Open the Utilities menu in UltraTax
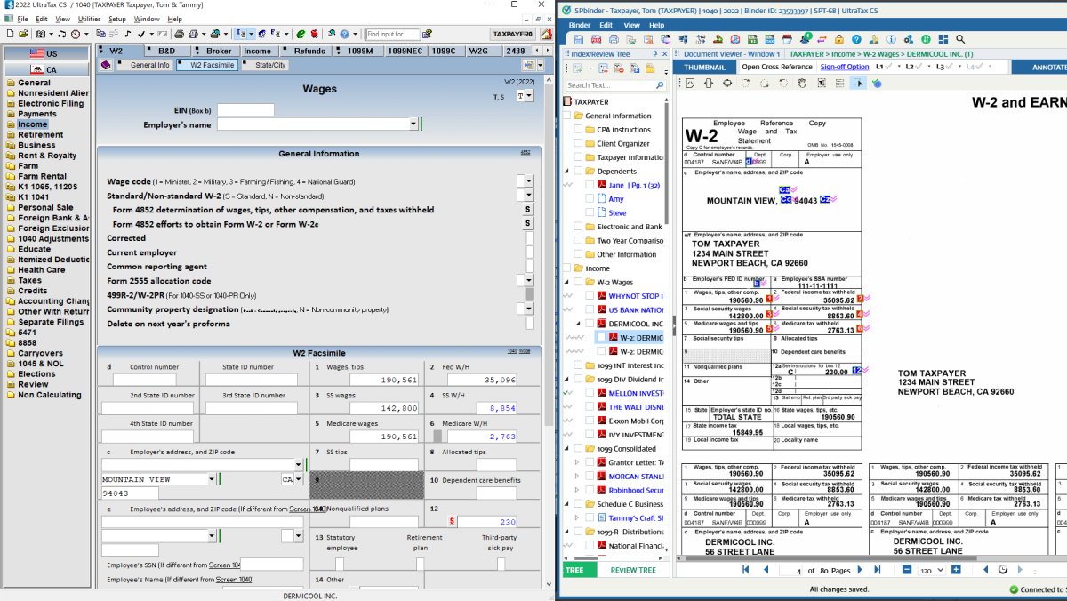 click(x=89, y=19)
